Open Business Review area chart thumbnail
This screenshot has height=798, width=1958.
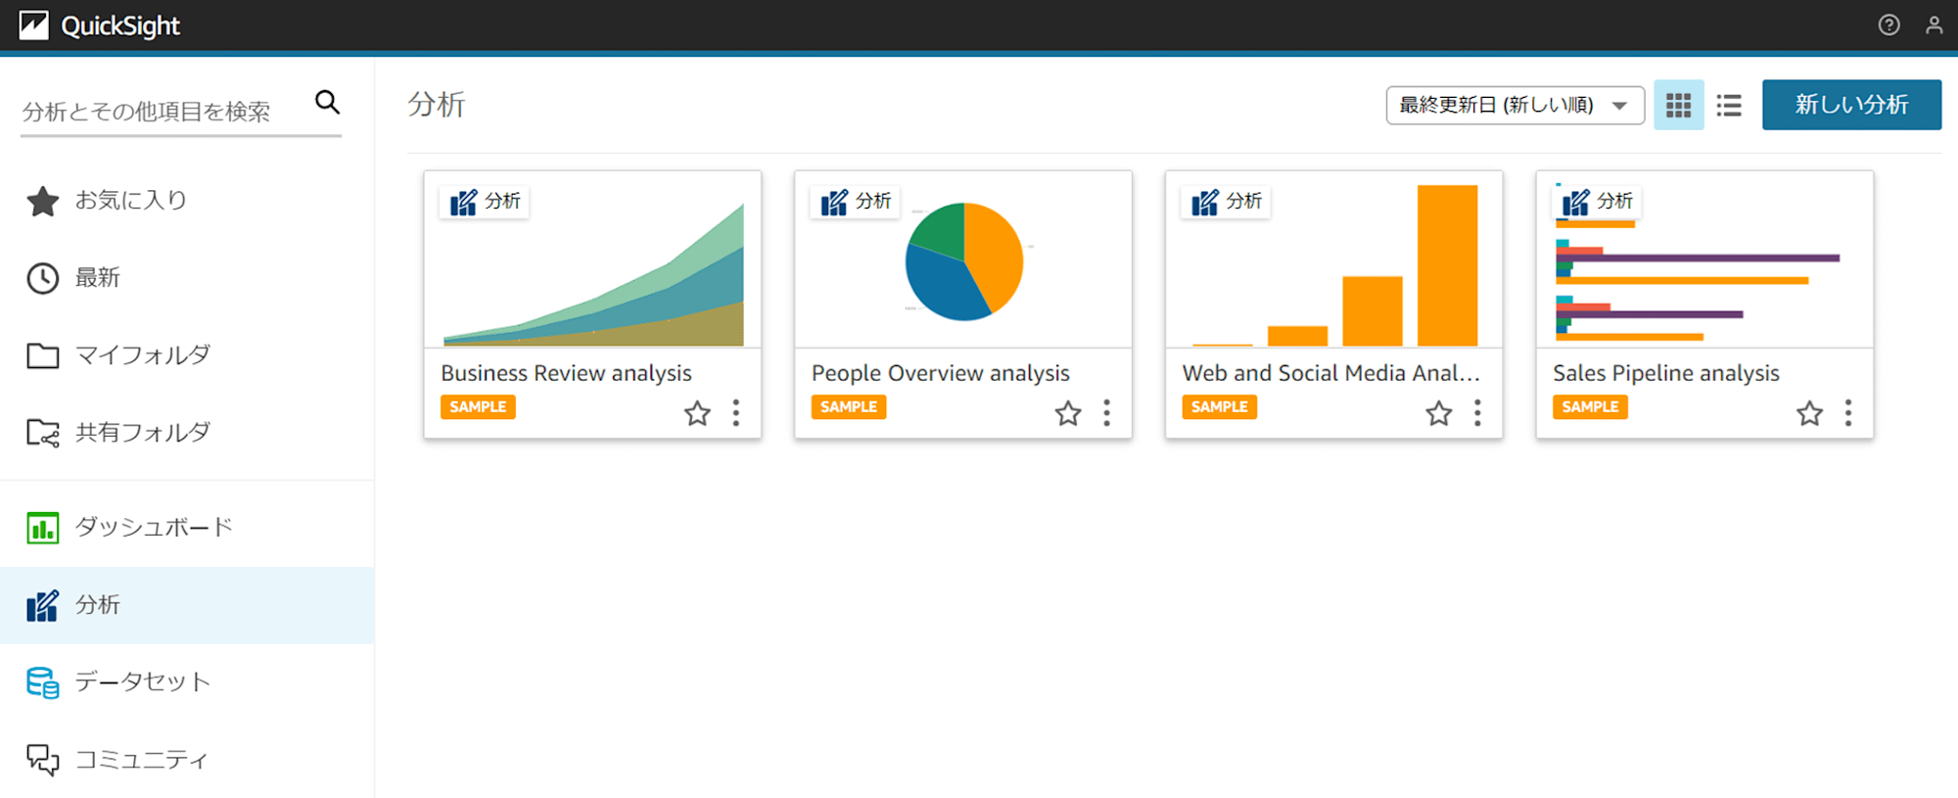tap(592, 259)
